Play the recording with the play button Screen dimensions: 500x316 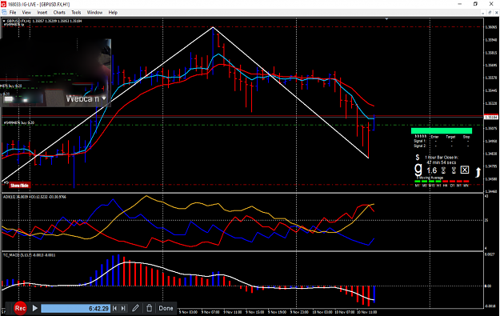point(35,308)
